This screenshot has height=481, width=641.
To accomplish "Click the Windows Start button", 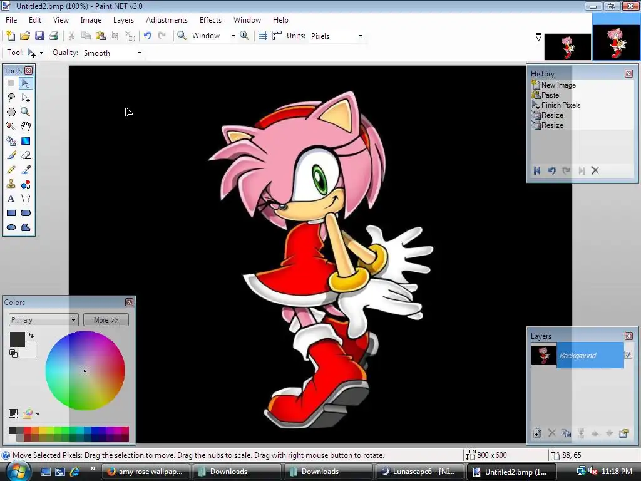I will (x=18, y=472).
